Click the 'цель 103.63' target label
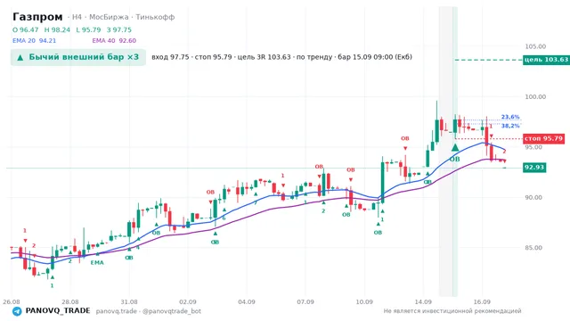570x321 pixels. pos(546,60)
